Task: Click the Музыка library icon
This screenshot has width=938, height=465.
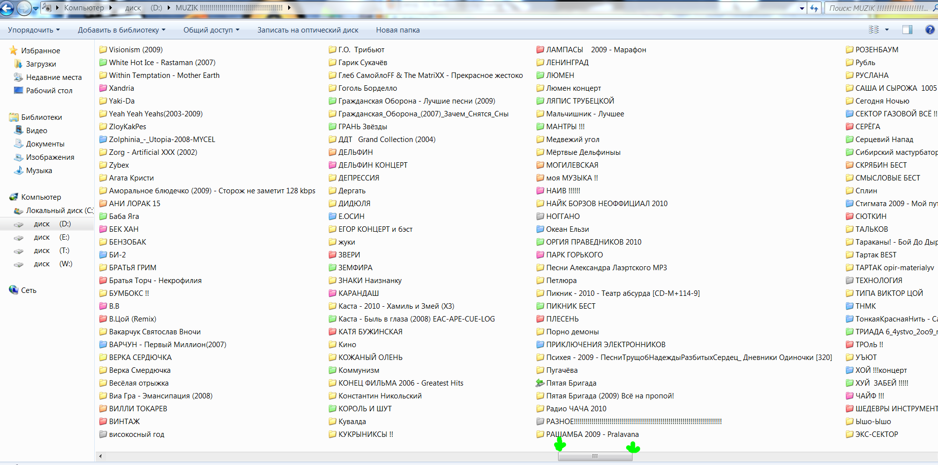Action: click(18, 170)
